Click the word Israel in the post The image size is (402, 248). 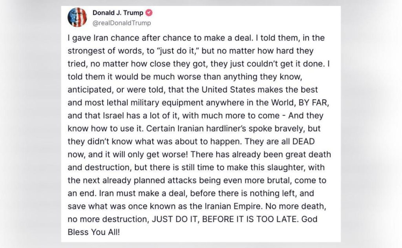[113, 115]
